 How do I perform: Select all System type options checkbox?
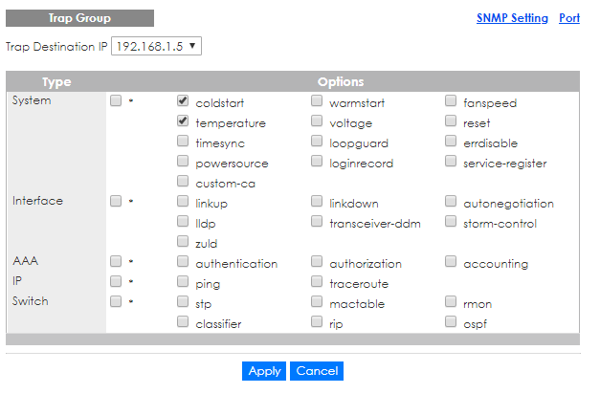point(116,101)
